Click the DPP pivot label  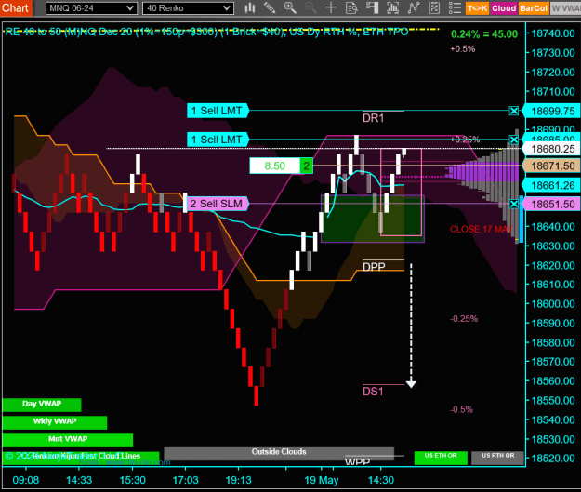tap(374, 267)
